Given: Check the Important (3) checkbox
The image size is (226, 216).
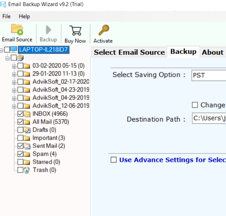Looking at the screenshot, I should click(x=20, y=138).
